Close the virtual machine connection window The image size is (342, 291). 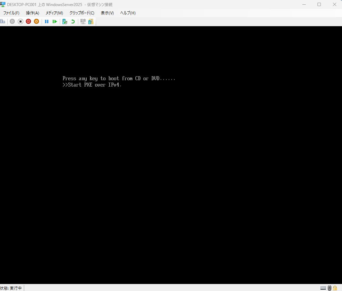334,4
